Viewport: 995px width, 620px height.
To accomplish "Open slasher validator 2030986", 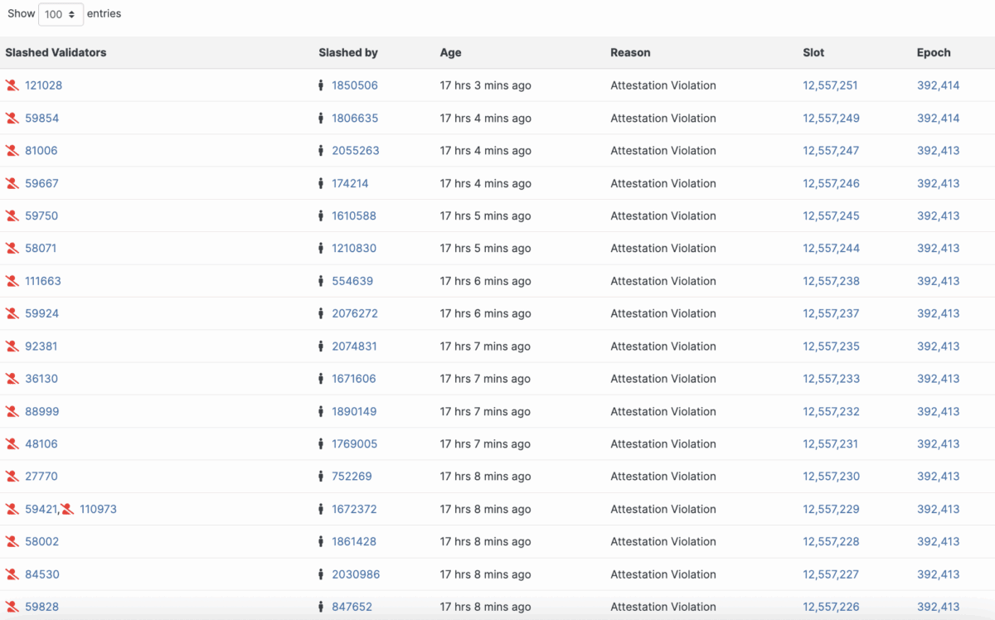I will point(356,574).
